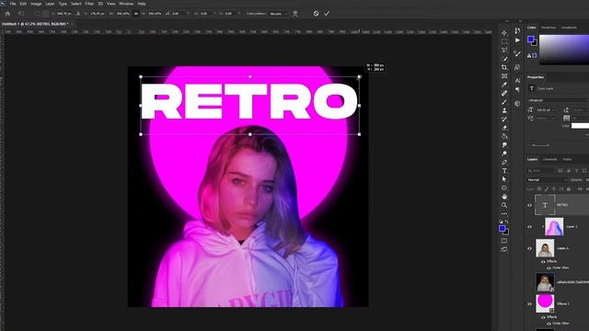Open the Interpolation dropdown
This screenshot has width=589, height=331.
[x=279, y=14]
